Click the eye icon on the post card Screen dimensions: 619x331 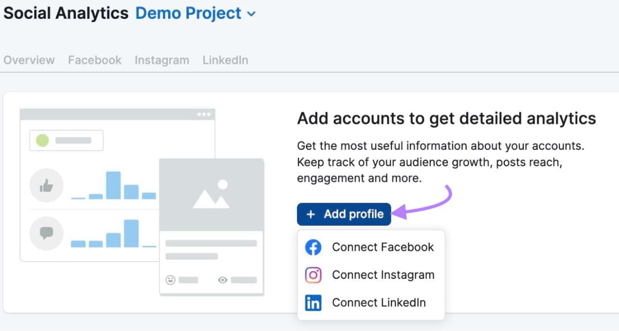point(222,280)
